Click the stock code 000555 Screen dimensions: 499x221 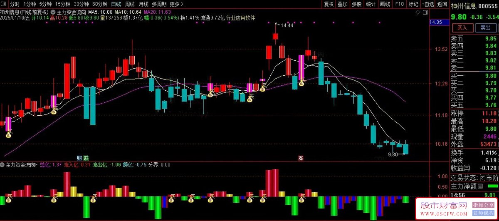coord(488,5)
